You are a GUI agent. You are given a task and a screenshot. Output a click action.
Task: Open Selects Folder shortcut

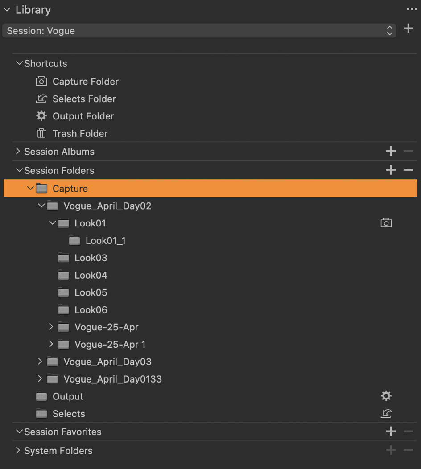pyautogui.click(x=76, y=99)
